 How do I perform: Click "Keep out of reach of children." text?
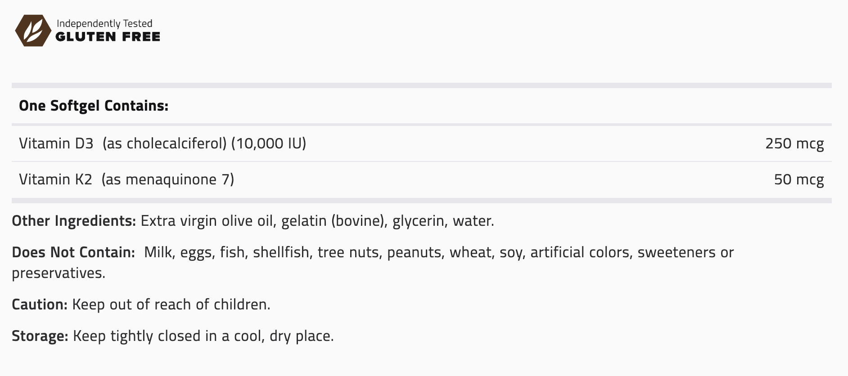click(171, 304)
